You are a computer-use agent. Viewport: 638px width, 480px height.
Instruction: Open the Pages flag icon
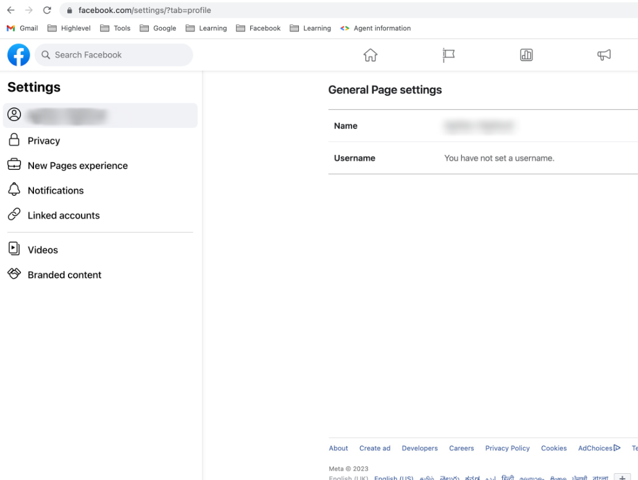coord(448,55)
